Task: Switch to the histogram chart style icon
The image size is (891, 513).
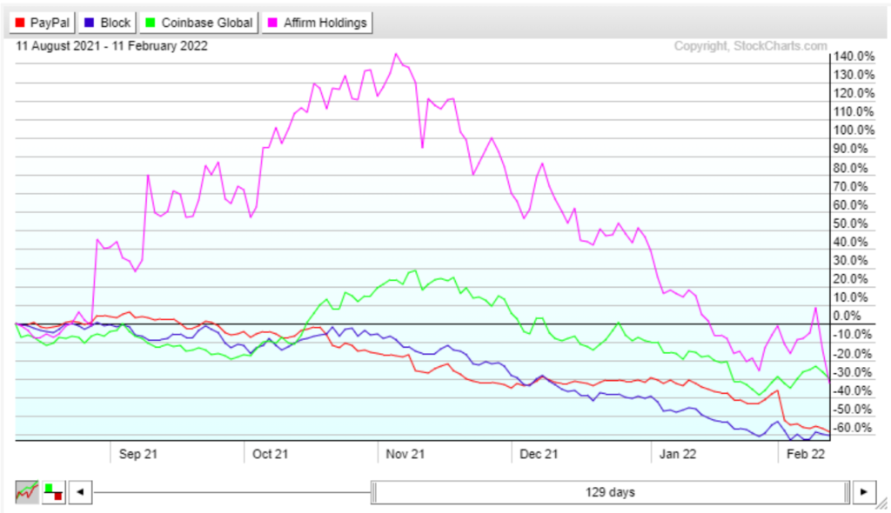Action: [x=52, y=491]
